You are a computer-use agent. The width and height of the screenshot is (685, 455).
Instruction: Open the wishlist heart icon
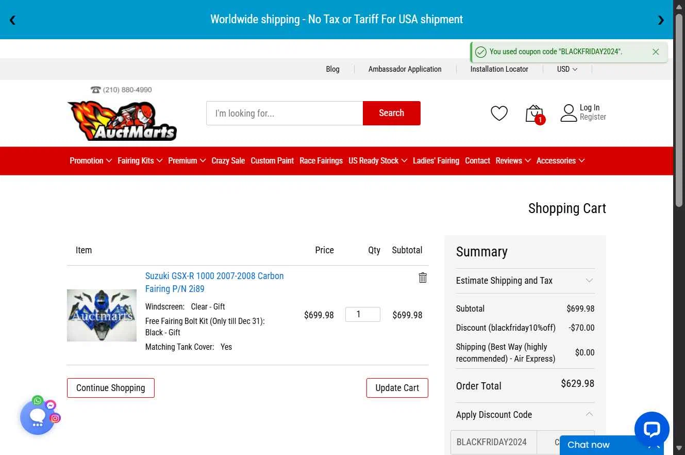pyautogui.click(x=499, y=113)
